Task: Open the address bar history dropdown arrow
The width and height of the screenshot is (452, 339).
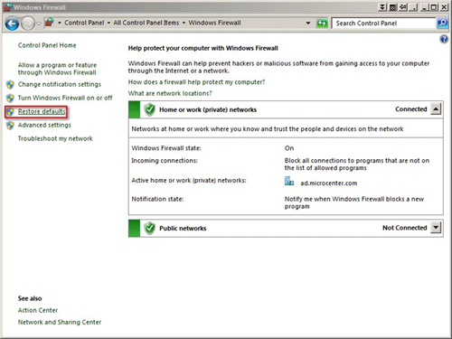Action: pos(308,23)
